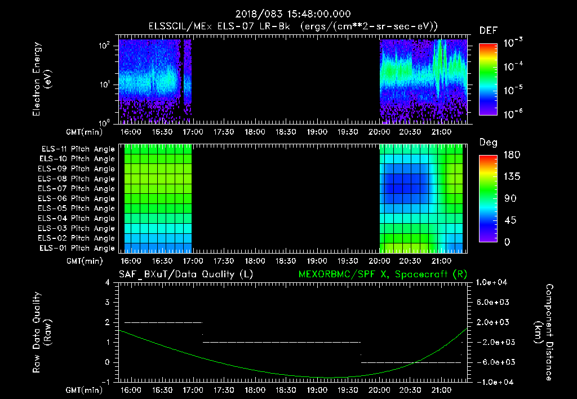Screen dimensions: 577x399
Task: Click the Electron Energy (eV) axis label
Action: [x=42, y=79]
